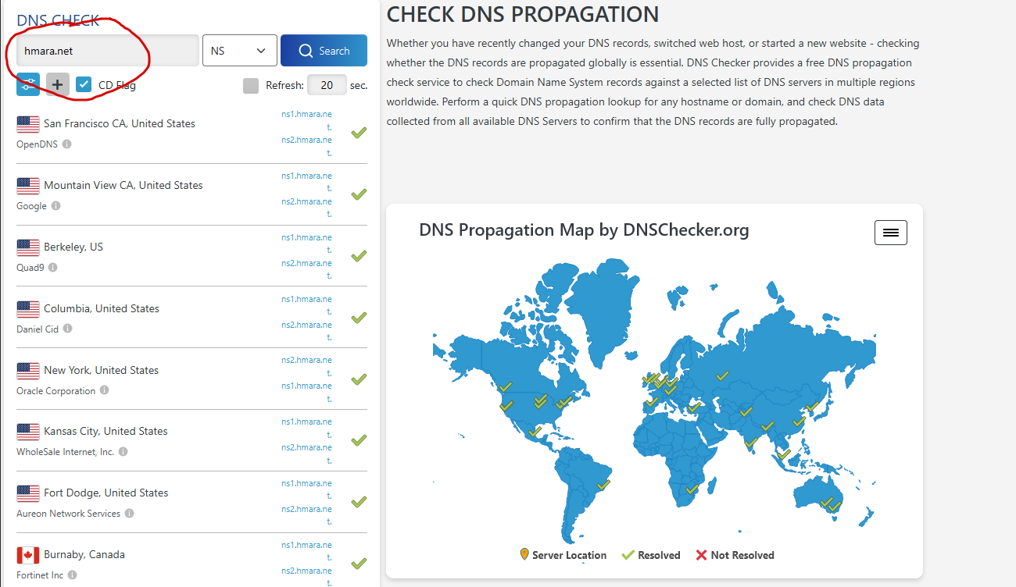Click the ns2.hmara.net result for Daniel Cid
This screenshot has width=1016, height=587.
pos(307,331)
